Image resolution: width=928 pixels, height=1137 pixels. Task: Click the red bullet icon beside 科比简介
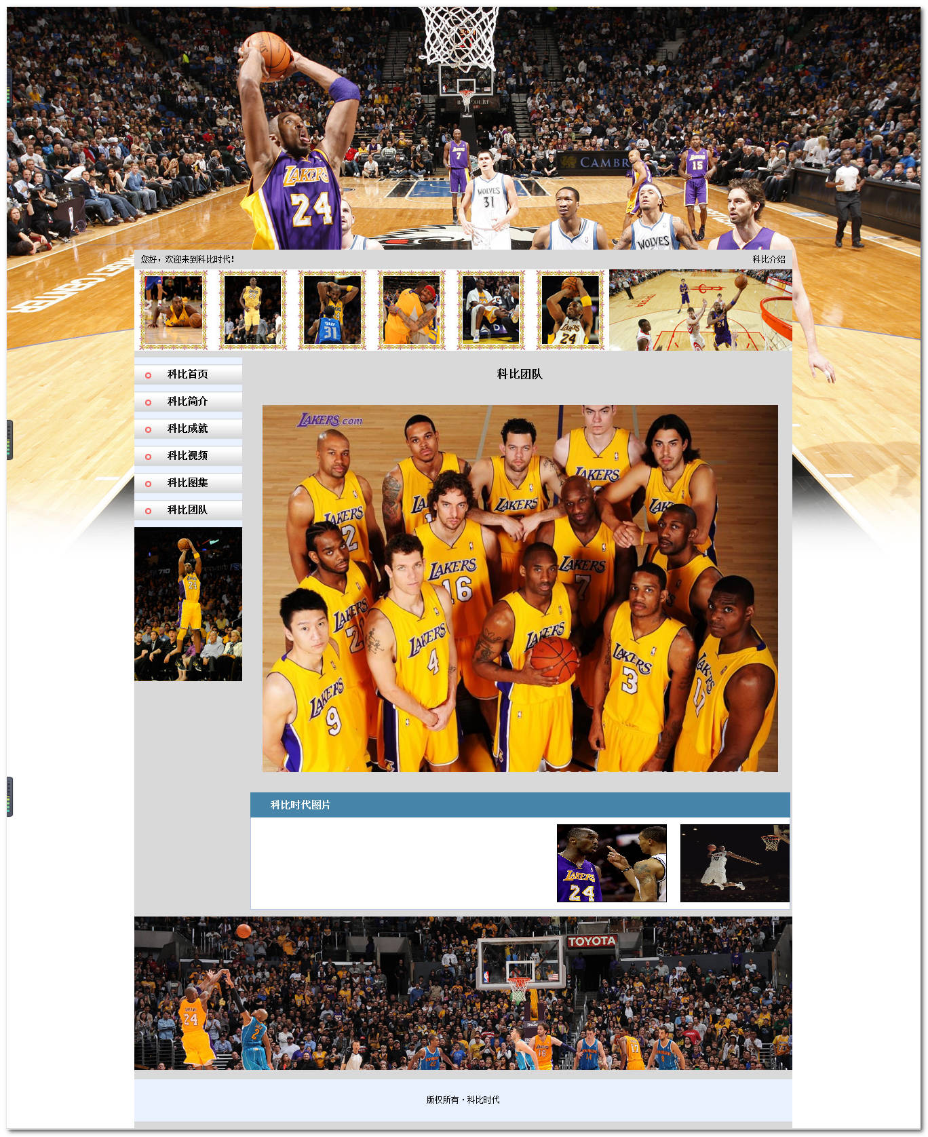tap(148, 402)
